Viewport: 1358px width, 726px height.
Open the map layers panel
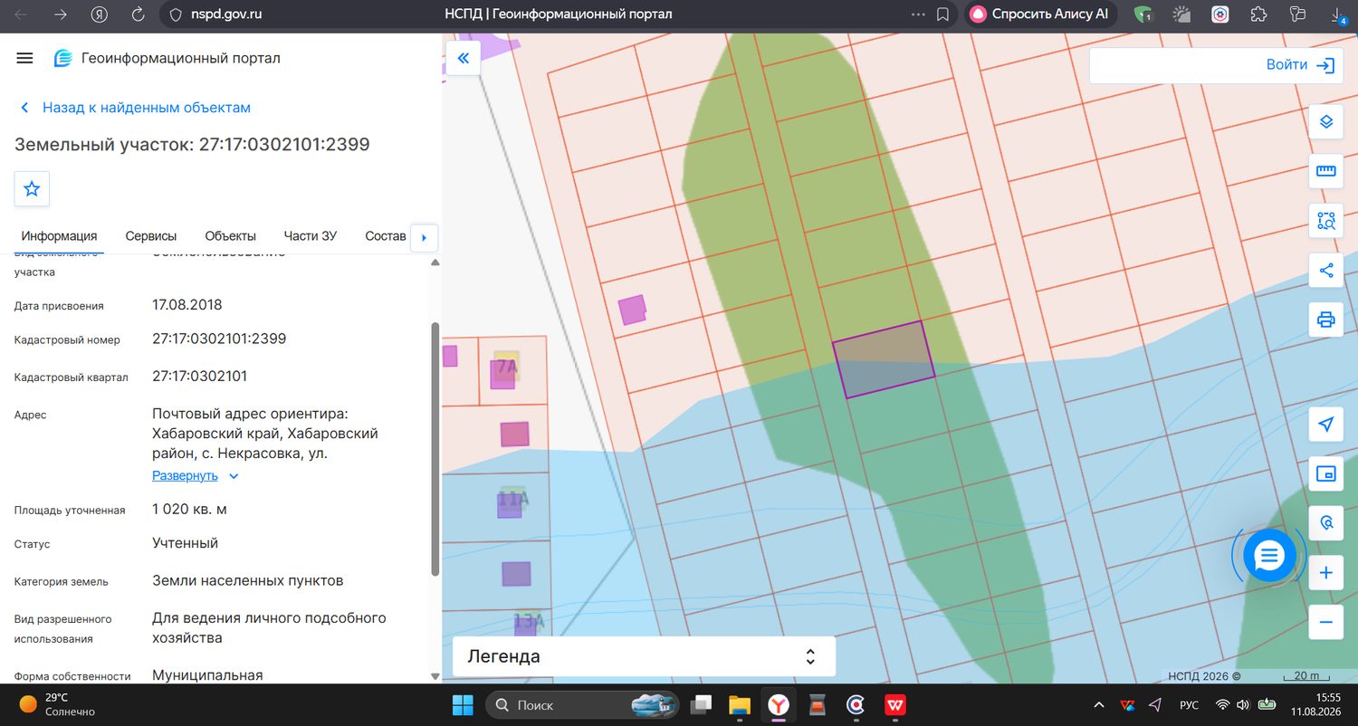pos(1326,121)
